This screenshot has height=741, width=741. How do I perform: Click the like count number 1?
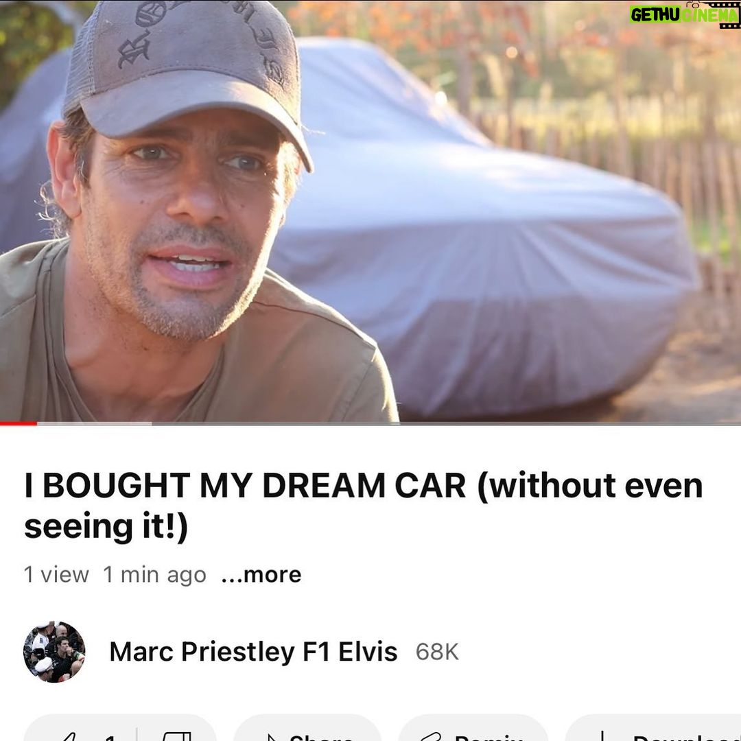tap(110, 737)
